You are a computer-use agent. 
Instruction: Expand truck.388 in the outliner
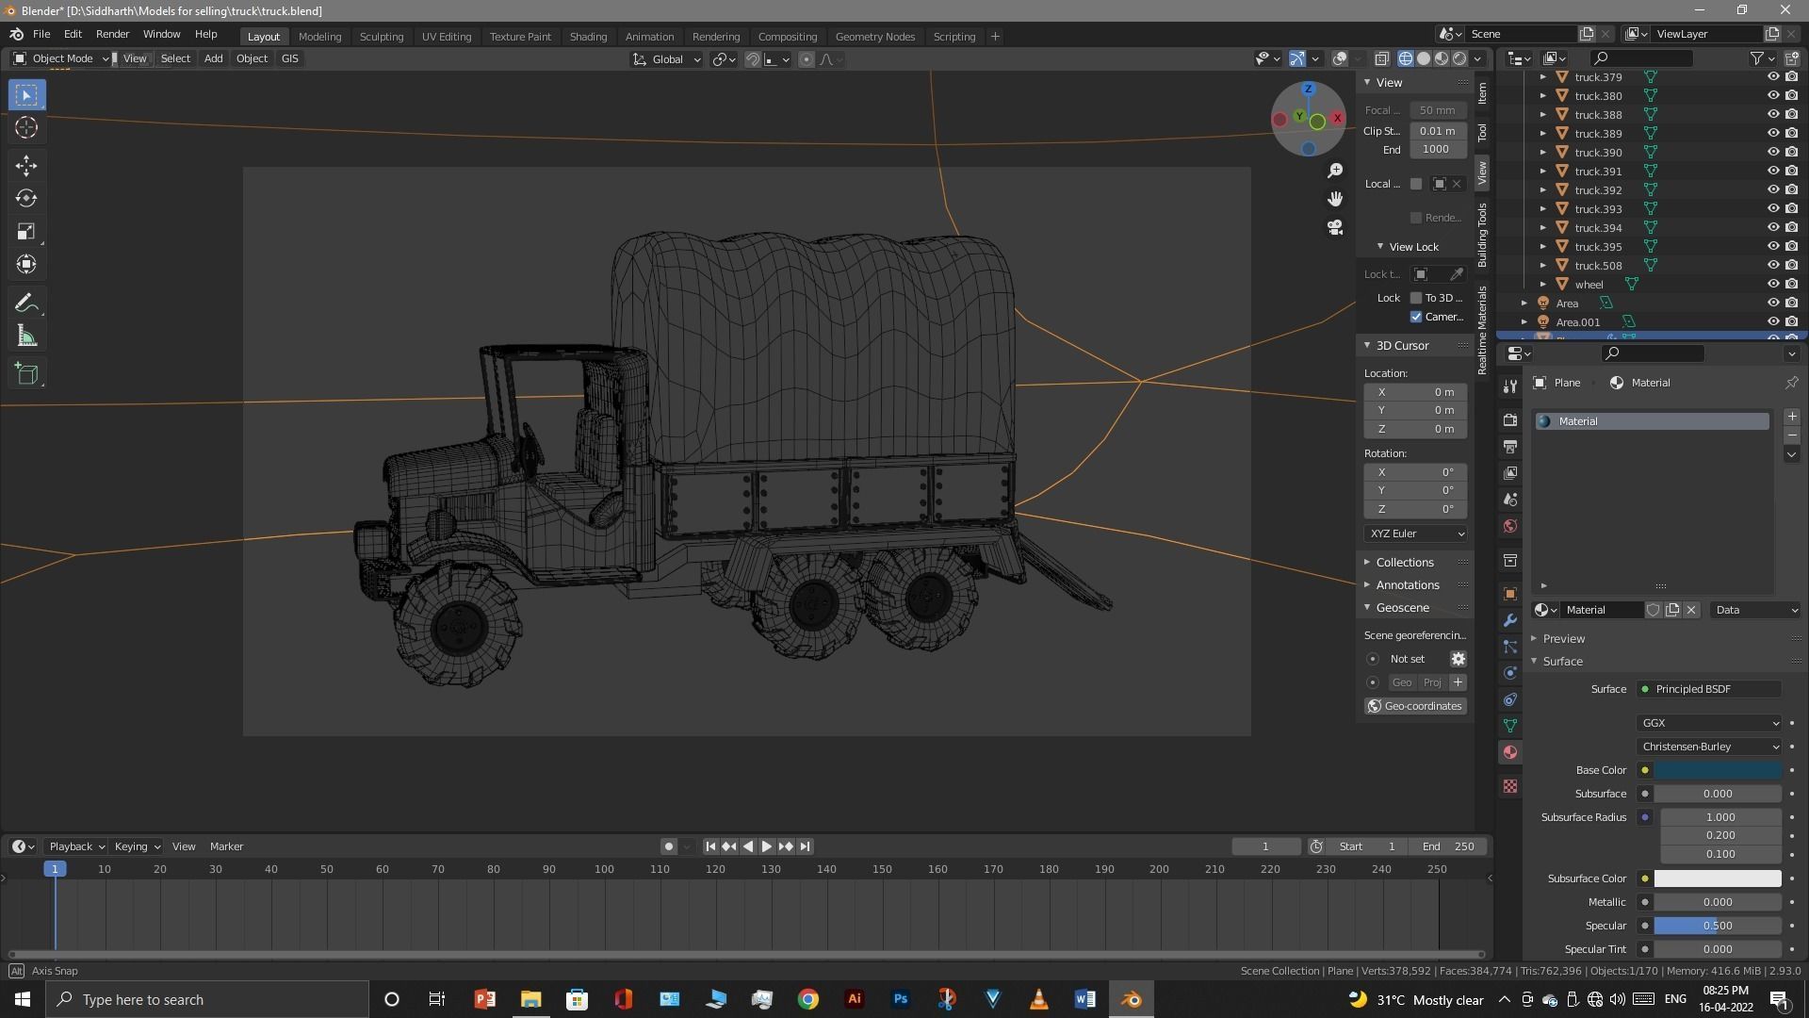tap(1542, 115)
